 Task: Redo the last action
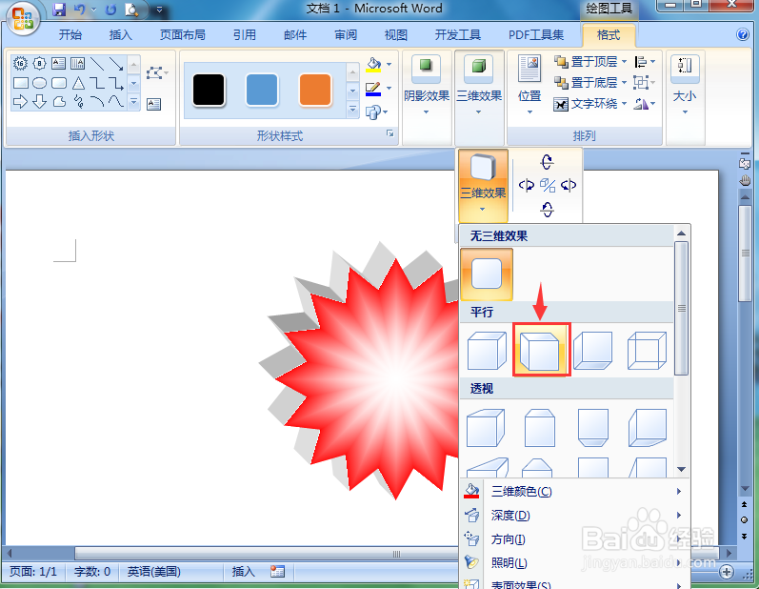(110, 10)
